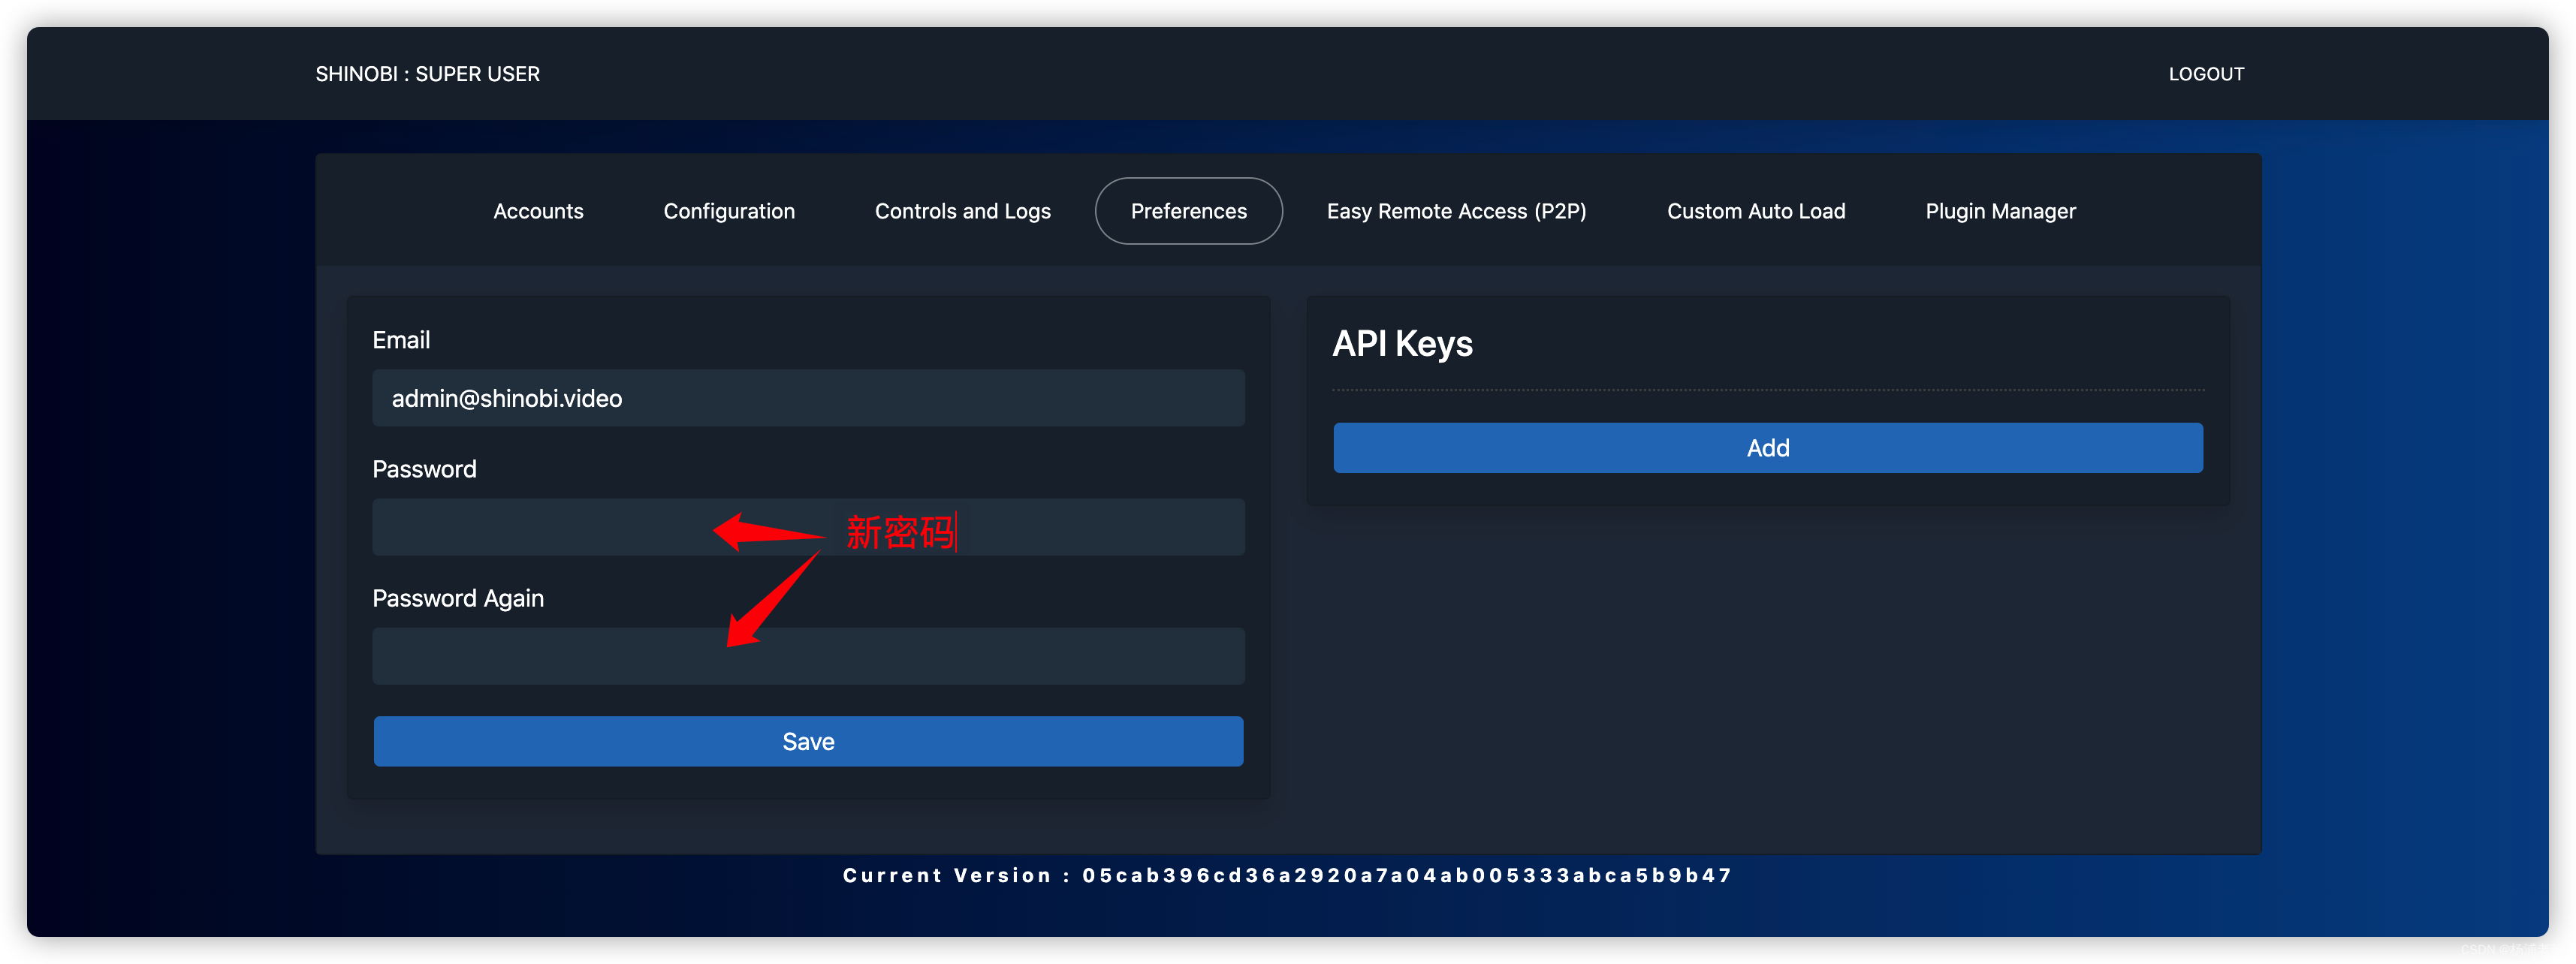Click the API Keys heading
Screen dimensions: 2576x964
[1402, 344]
